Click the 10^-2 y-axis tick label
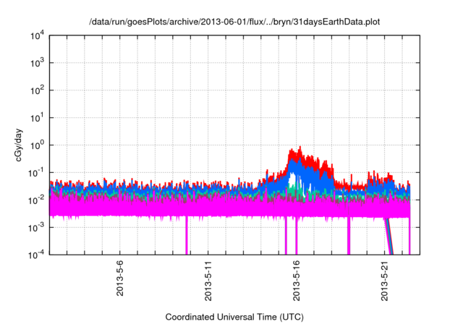Screen dimensions: 463x324 (x=36, y=200)
